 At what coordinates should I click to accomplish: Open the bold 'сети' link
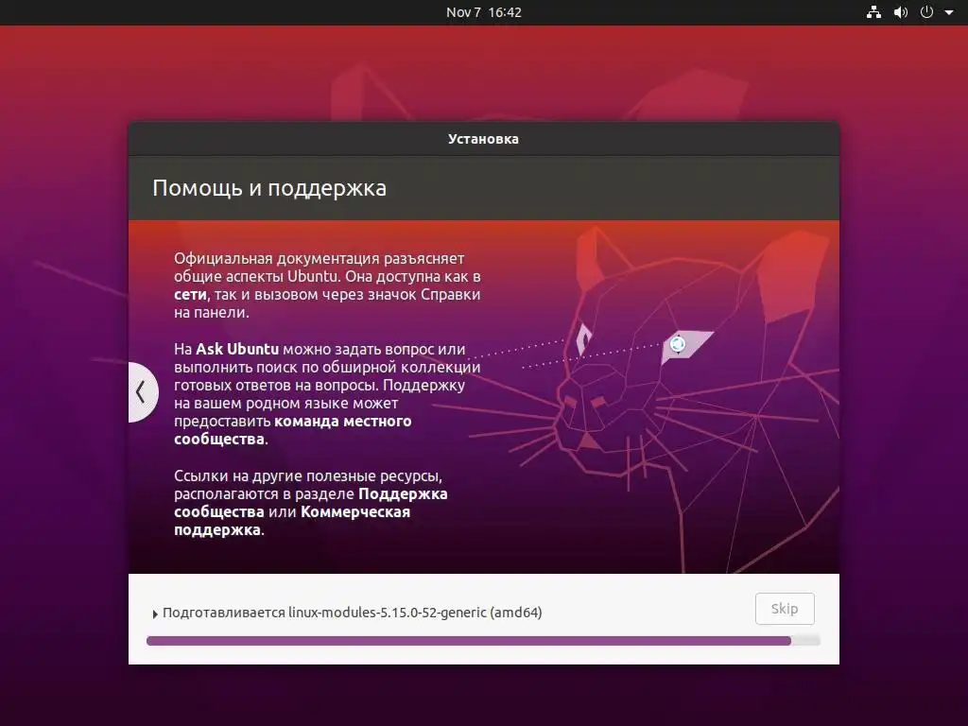pos(190,295)
